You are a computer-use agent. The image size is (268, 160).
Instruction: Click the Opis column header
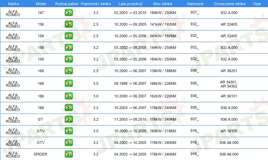tap(257, 4)
